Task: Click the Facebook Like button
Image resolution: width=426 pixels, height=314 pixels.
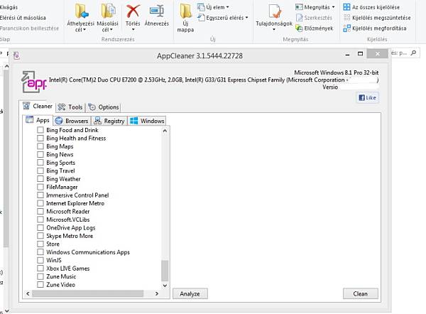Action: 367,98
